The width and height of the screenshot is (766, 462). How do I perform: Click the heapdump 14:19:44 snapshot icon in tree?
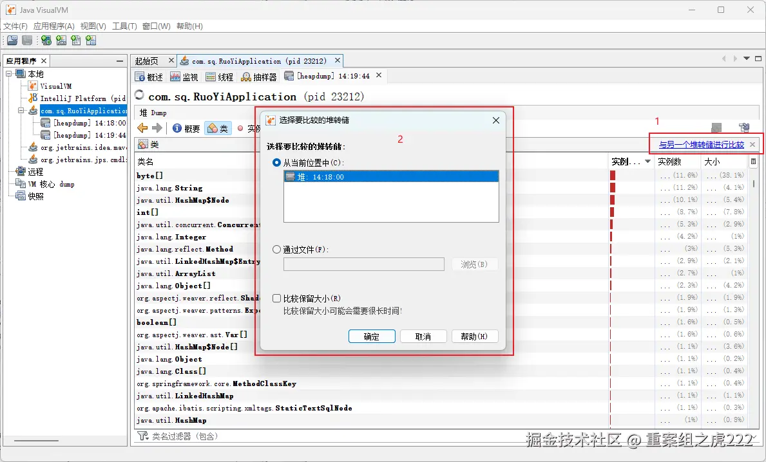[46, 134]
